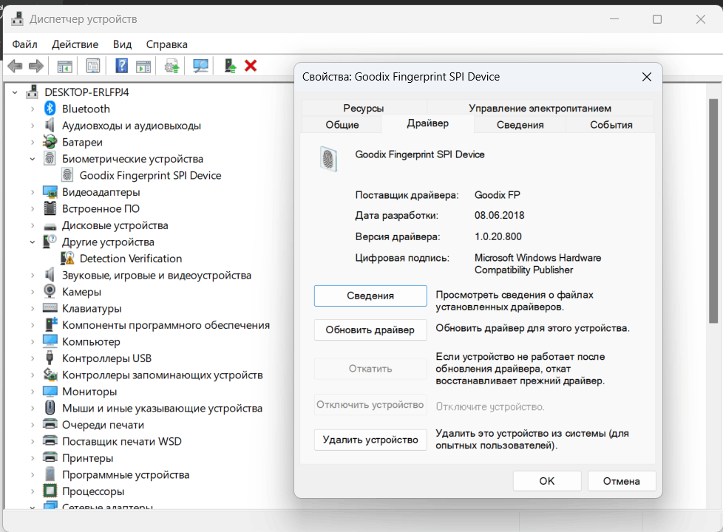
Task: Click the Bluetooth category icon
Action: (50, 109)
